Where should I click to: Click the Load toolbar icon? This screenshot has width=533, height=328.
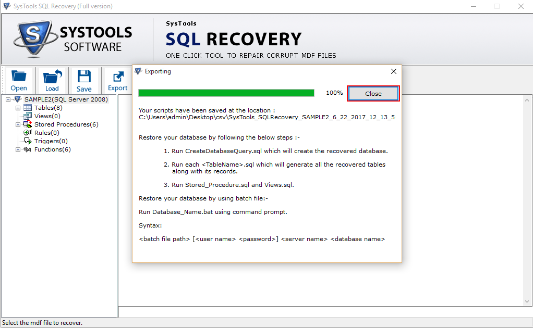pos(52,80)
